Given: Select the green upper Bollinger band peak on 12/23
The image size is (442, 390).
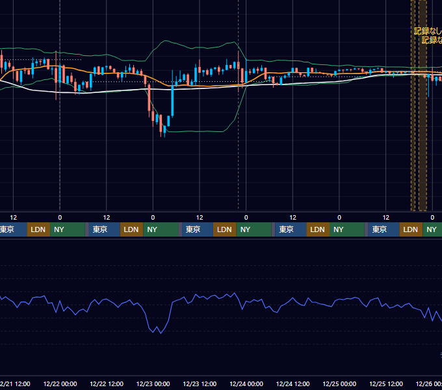Looking at the screenshot, I should point(166,41).
